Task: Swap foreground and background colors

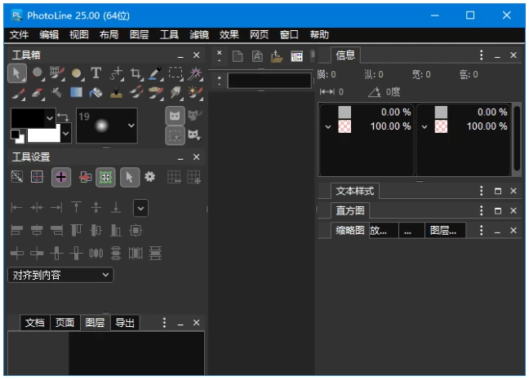Action: tap(62, 119)
